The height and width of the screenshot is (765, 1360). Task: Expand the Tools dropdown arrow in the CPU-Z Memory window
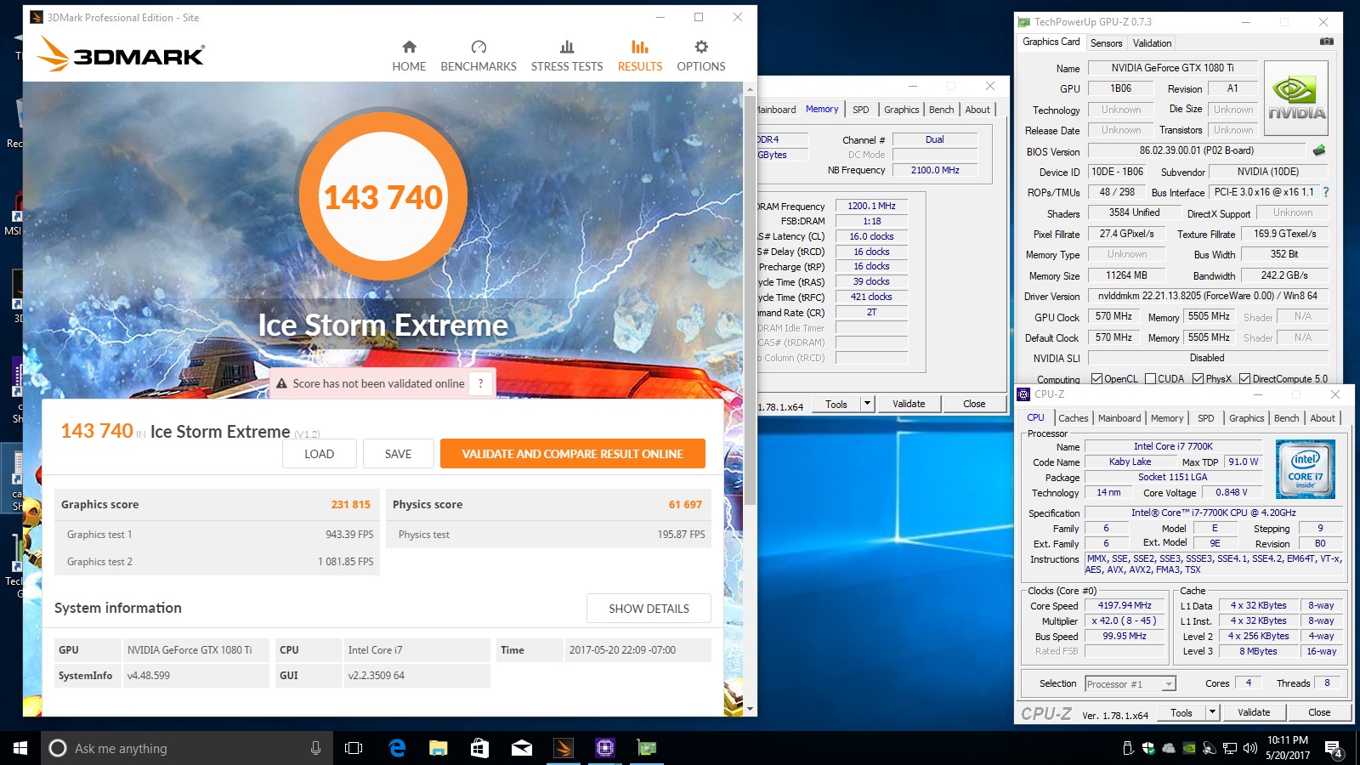click(x=867, y=404)
